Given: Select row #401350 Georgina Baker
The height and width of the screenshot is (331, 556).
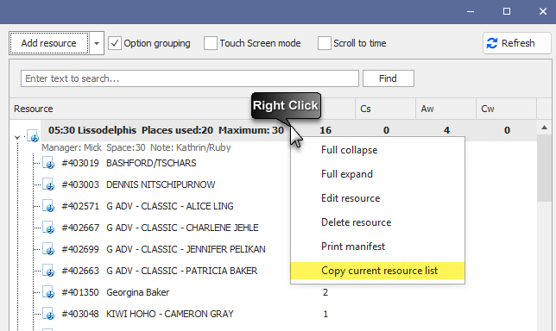Looking at the screenshot, I should tap(115, 293).
